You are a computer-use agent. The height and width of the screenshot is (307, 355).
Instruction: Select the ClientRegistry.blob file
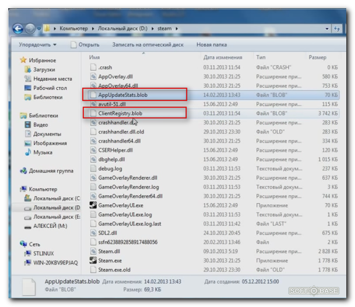pos(120,113)
